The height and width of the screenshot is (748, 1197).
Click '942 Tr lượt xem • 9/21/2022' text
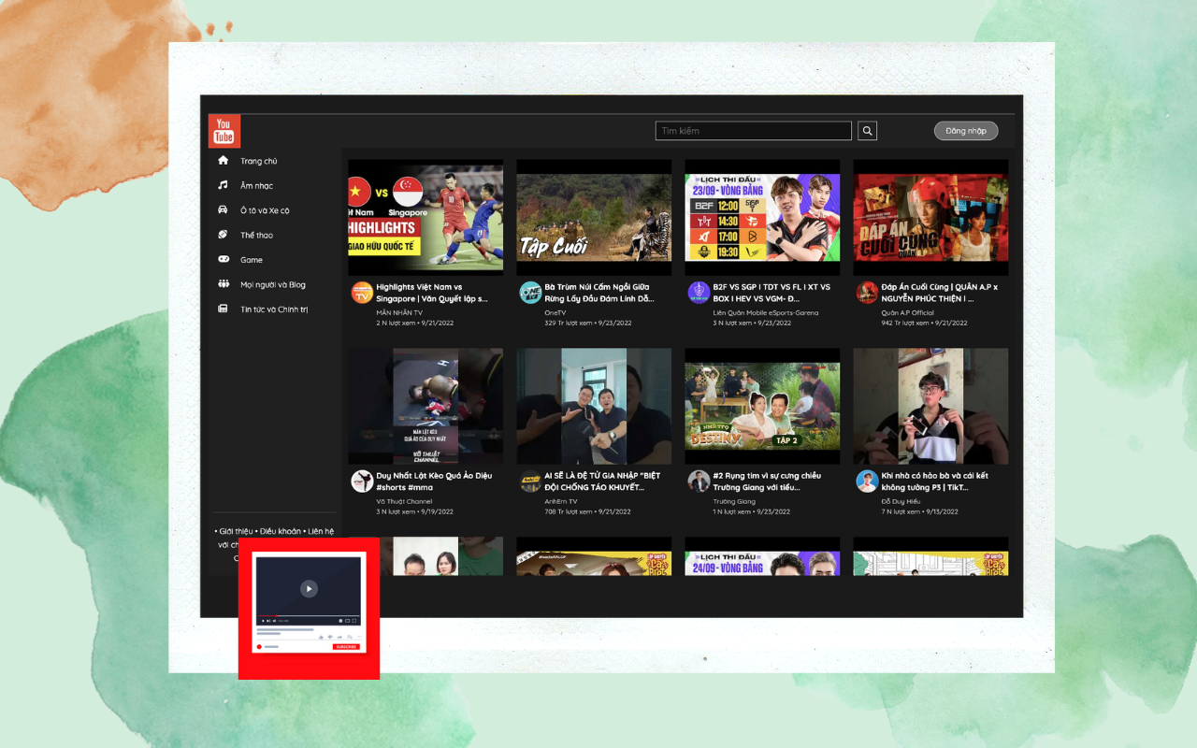click(x=924, y=323)
